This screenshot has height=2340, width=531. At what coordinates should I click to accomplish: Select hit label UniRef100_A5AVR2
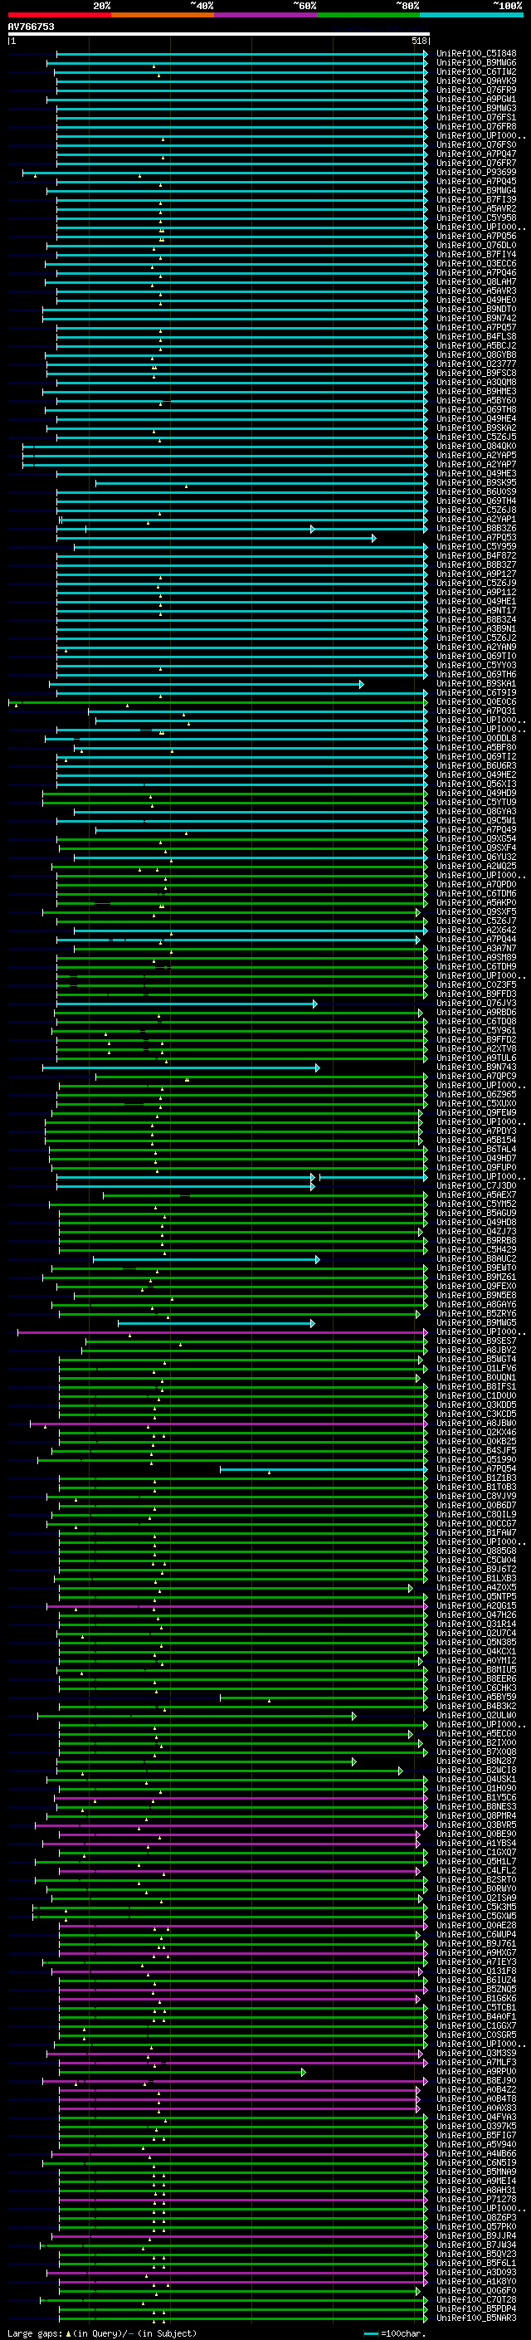(476, 209)
